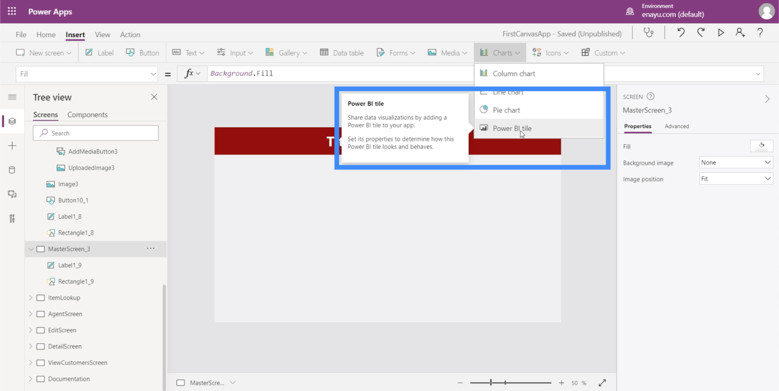Click the zoom slider handle

[x=491, y=383]
